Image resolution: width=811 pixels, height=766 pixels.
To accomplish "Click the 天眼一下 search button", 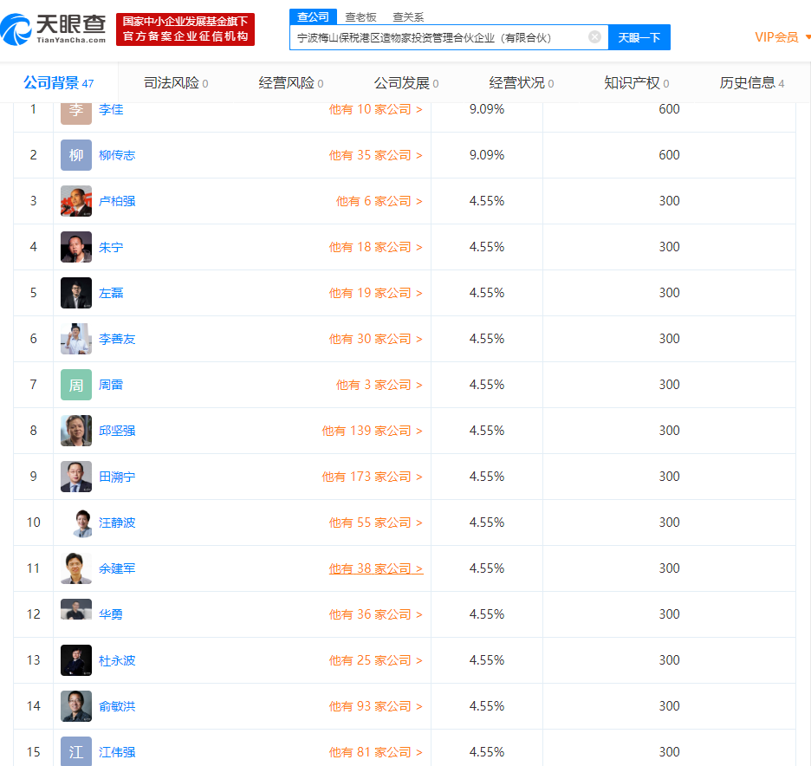I will tap(639, 37).
